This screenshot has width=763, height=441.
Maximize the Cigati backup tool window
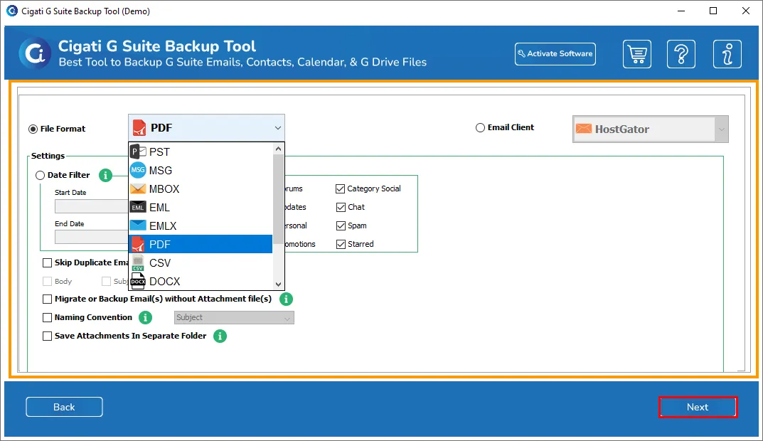[x=713, y=11]
